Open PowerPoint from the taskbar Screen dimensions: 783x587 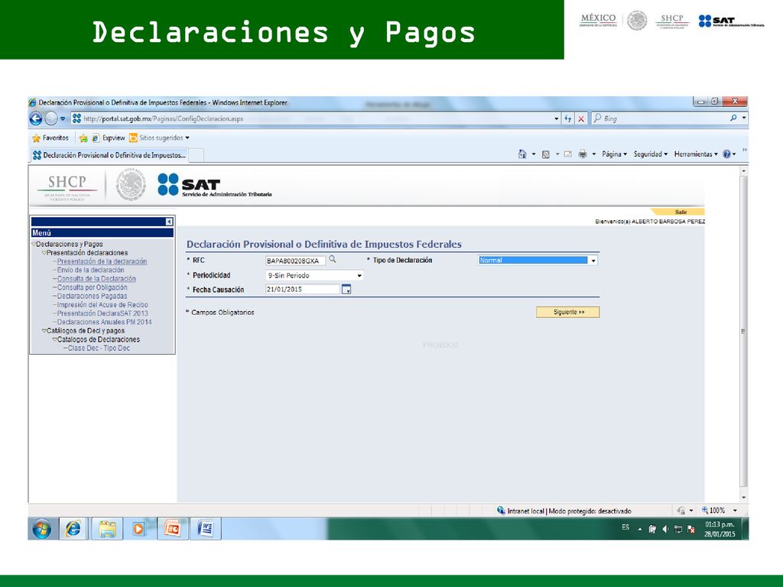click(173, 529)
